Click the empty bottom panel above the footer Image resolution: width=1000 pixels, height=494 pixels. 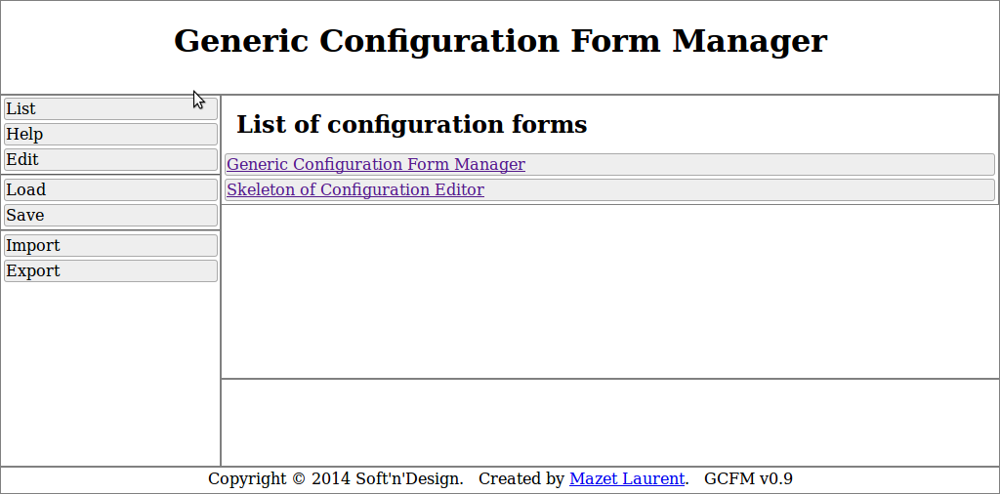point(609,422)
